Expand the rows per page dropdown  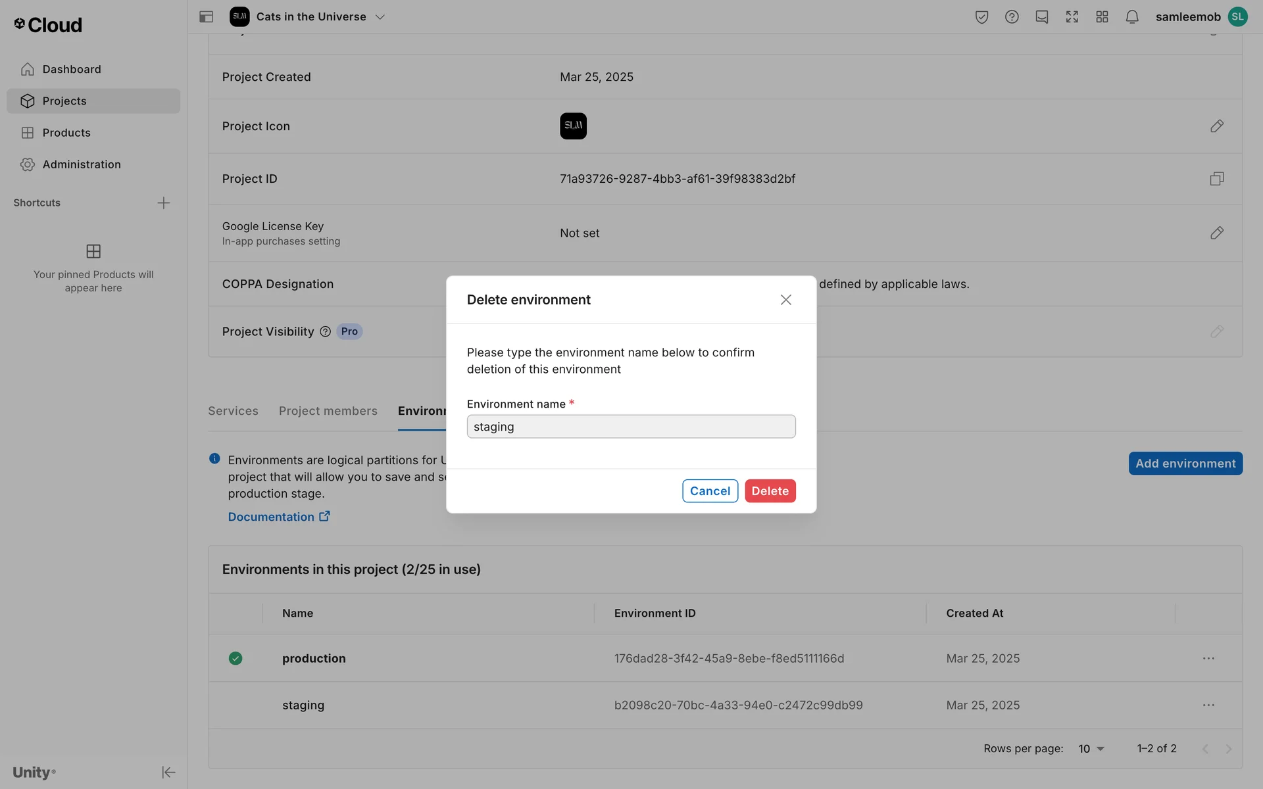click(x=1092, y=748)
